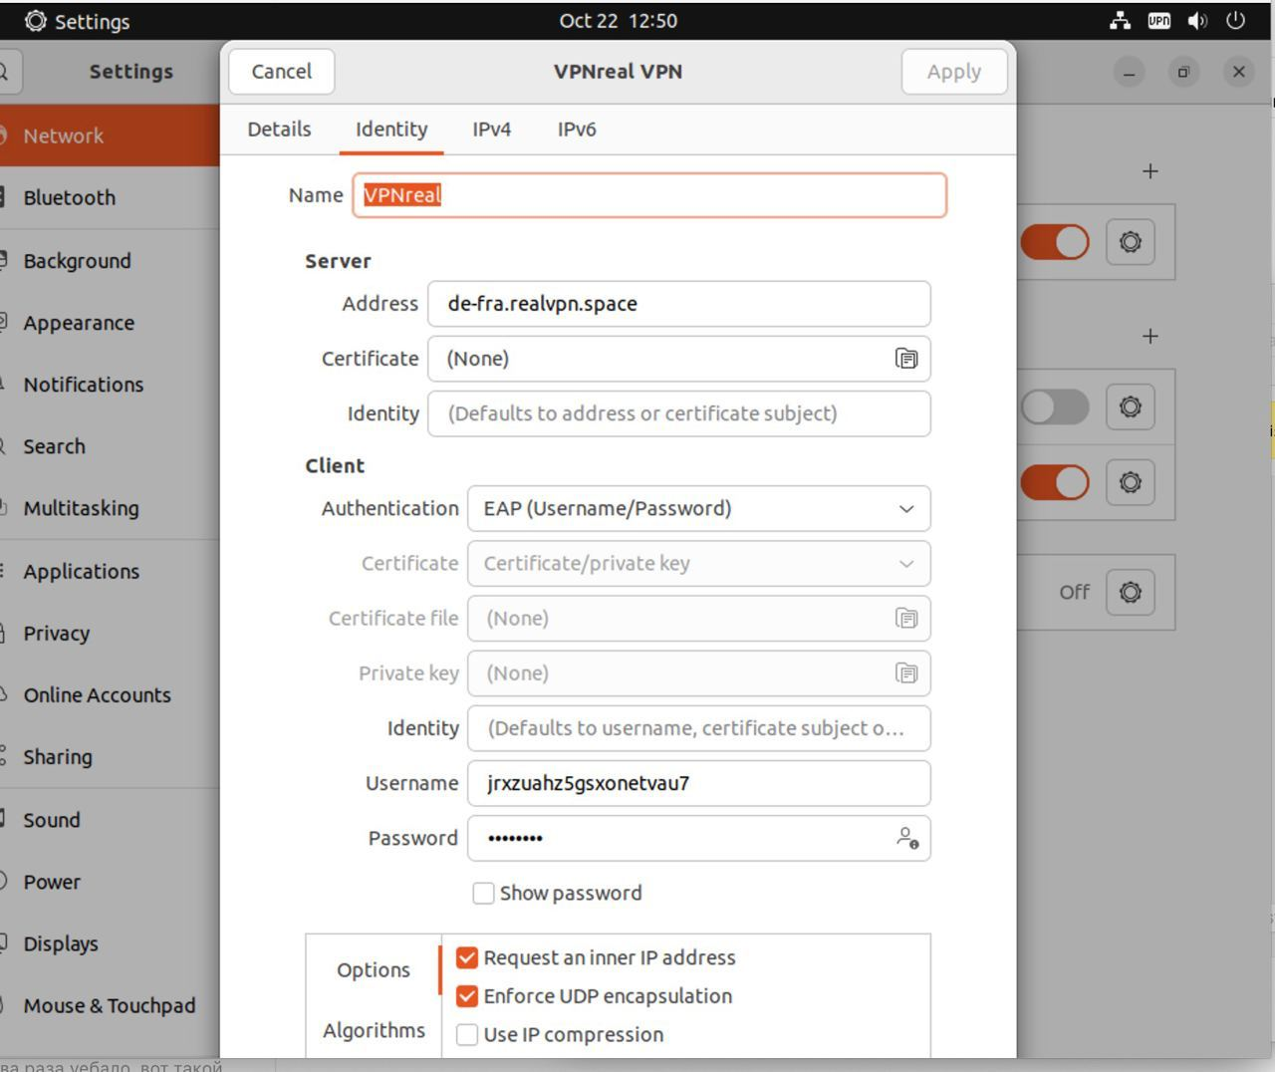Select the Algorithms section tab
The width and height of the screenshot is (1275, 1072).
(374, 1030)
